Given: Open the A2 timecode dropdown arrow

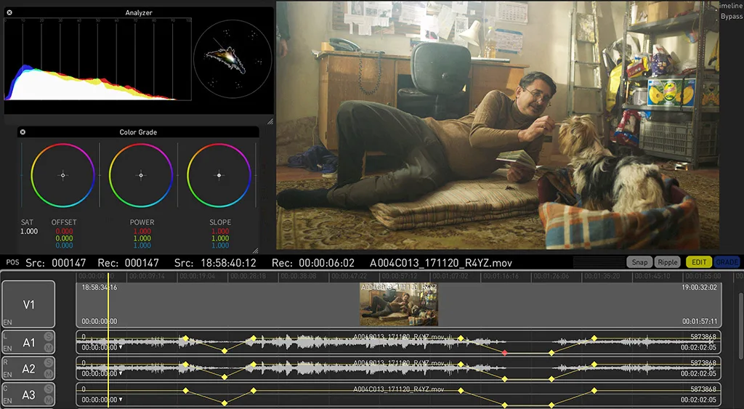Looking at the screenshot, I should tap(121, 373).
